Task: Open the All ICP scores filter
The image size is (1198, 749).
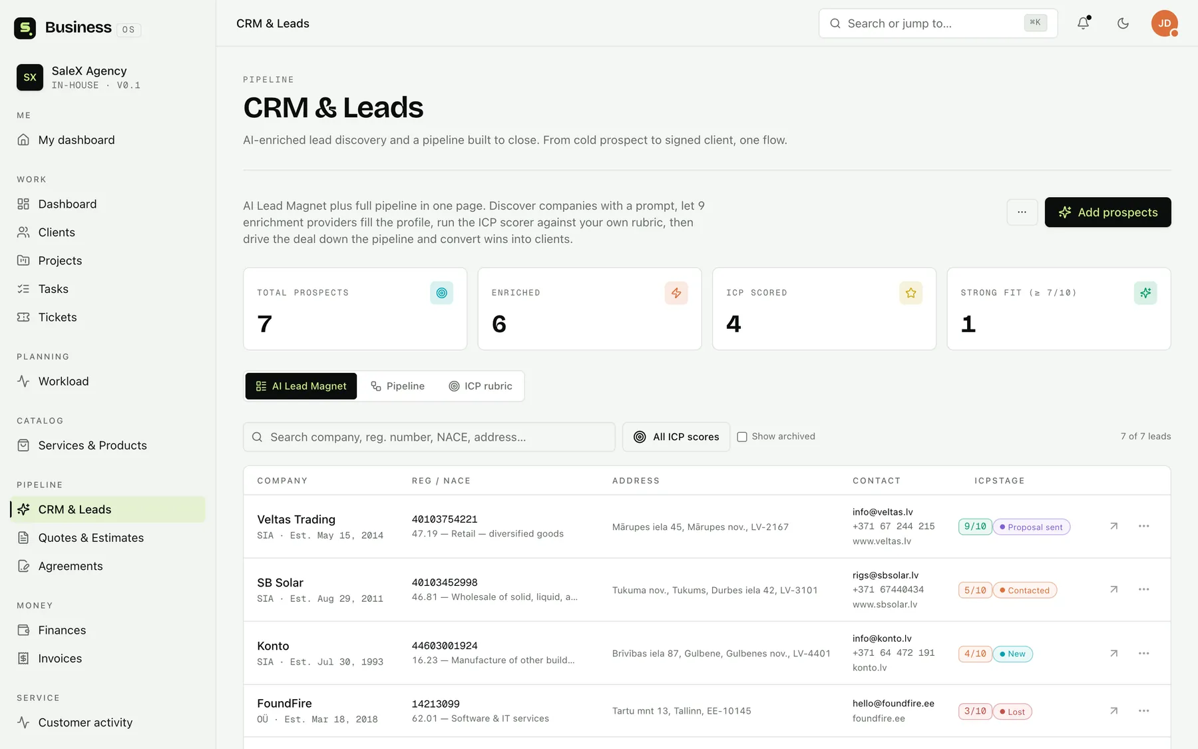Action: [676, 437]
